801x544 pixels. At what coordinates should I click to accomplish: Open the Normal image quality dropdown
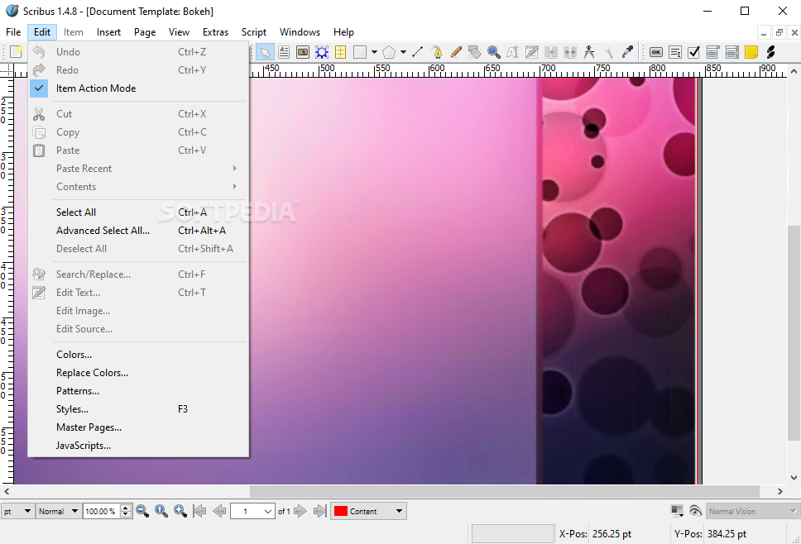[x=58, y=511]
